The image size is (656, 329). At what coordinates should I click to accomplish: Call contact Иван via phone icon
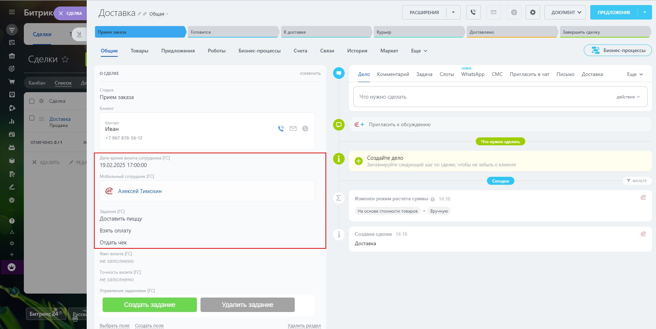click(281, 129)
